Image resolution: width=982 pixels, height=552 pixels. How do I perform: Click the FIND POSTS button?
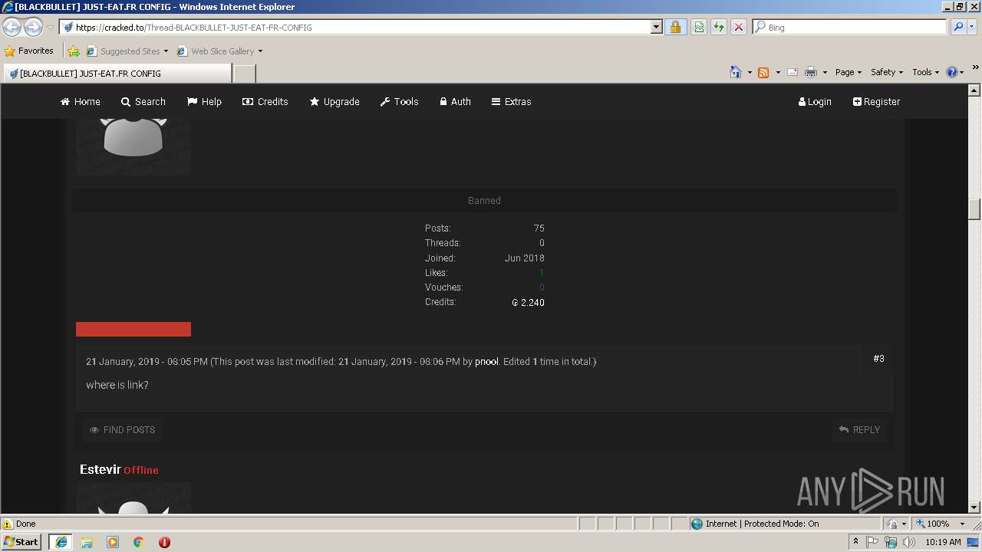coord(122,430)
